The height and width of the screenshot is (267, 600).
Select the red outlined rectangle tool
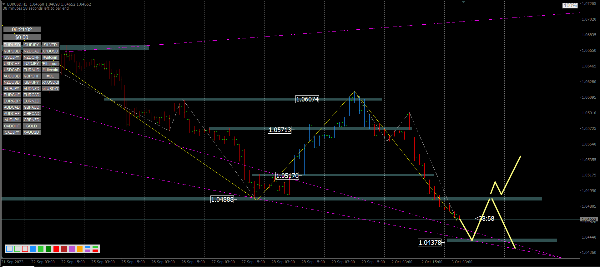click(x=25, y=249)
